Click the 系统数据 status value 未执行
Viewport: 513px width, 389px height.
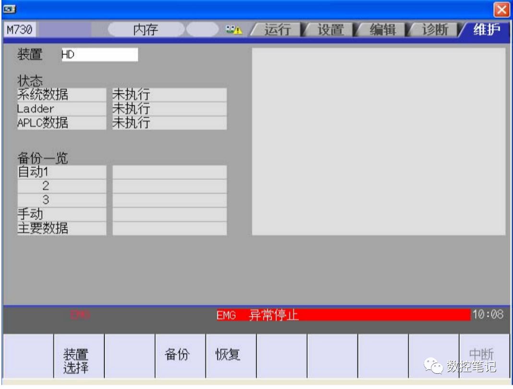(x=169, y=95)
